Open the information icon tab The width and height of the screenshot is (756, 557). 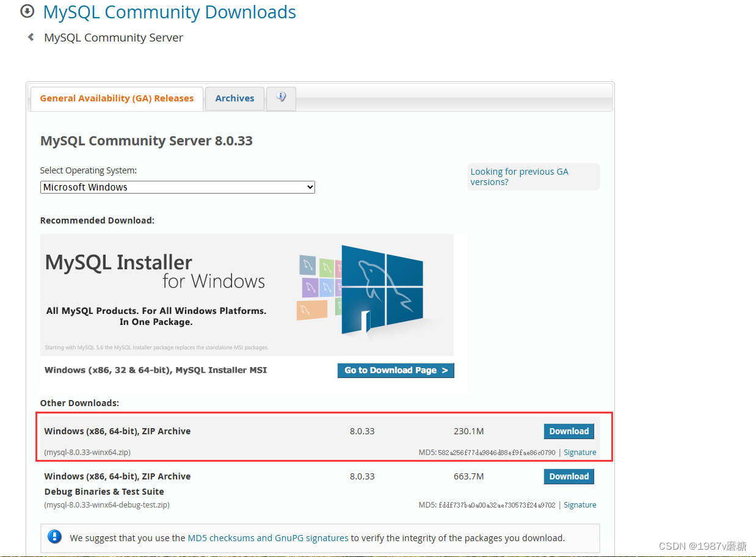coord(281,98)
